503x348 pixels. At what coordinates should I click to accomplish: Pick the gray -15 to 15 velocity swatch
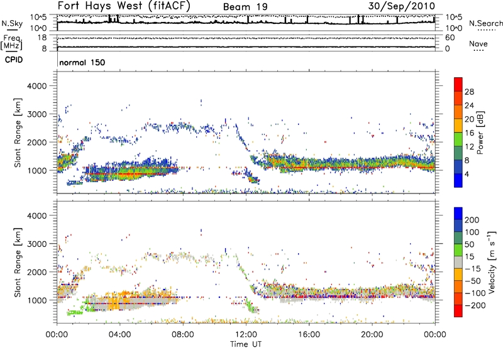pyautogui.click(x=458, y=262)
